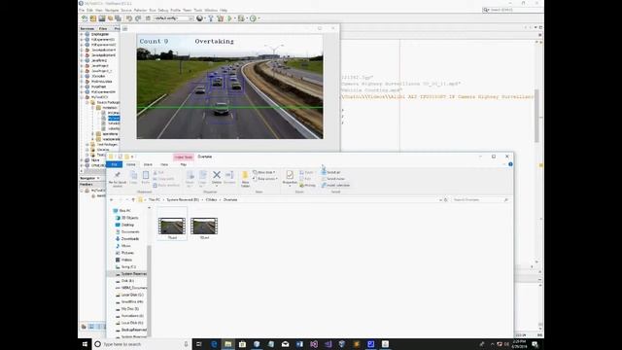
Task: Select Pictures in Explorer navigation pane
Action: (x=127, y=253)
